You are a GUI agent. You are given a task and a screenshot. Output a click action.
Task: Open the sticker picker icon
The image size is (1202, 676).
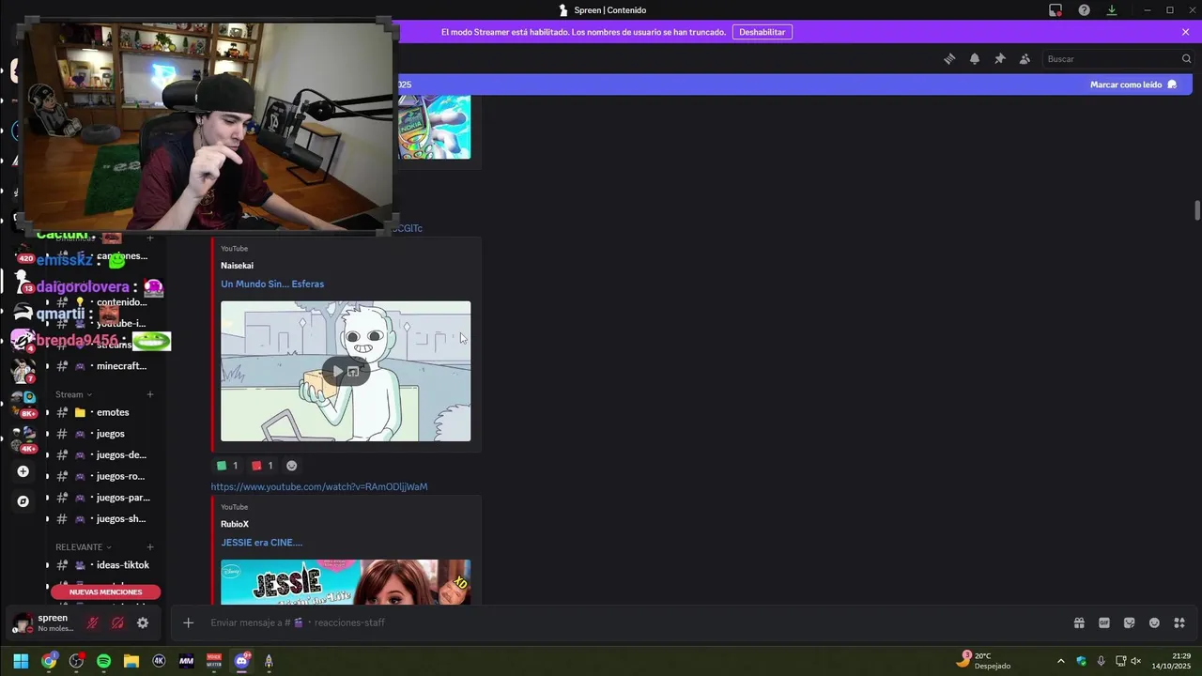[x=1130, y=622]
